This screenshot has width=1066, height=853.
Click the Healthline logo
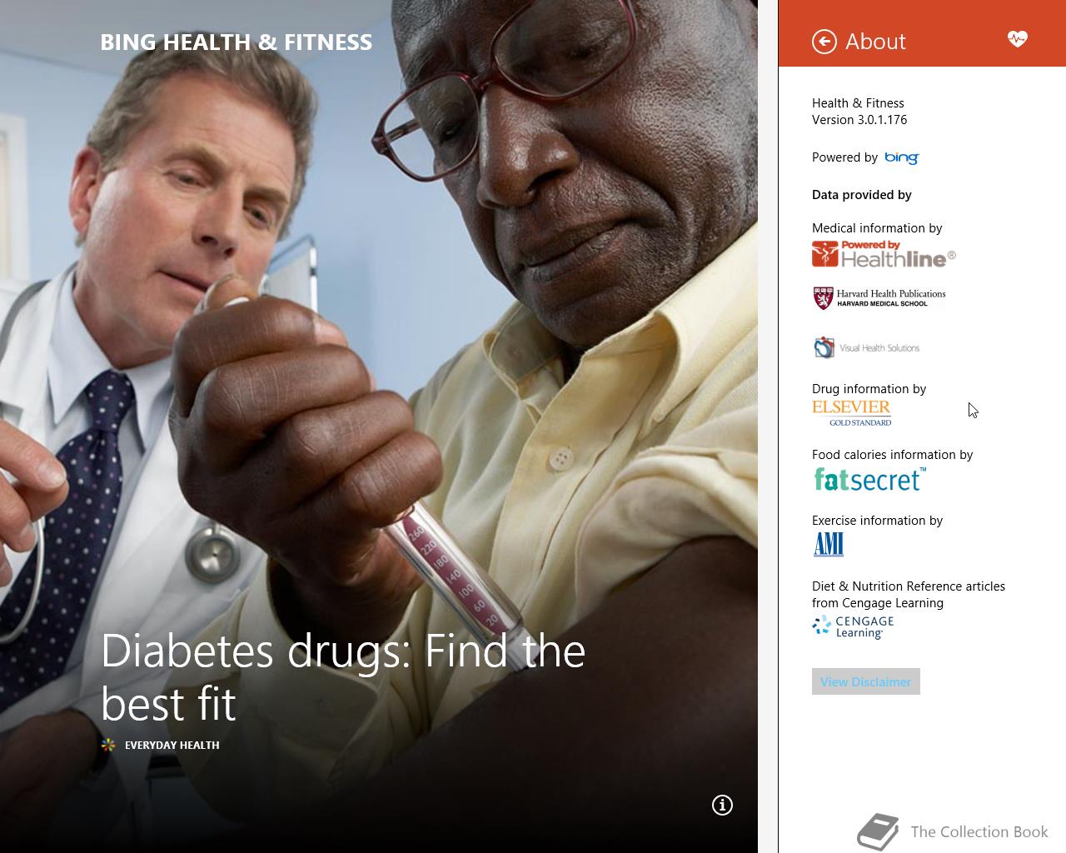click(x=884, y=254)
